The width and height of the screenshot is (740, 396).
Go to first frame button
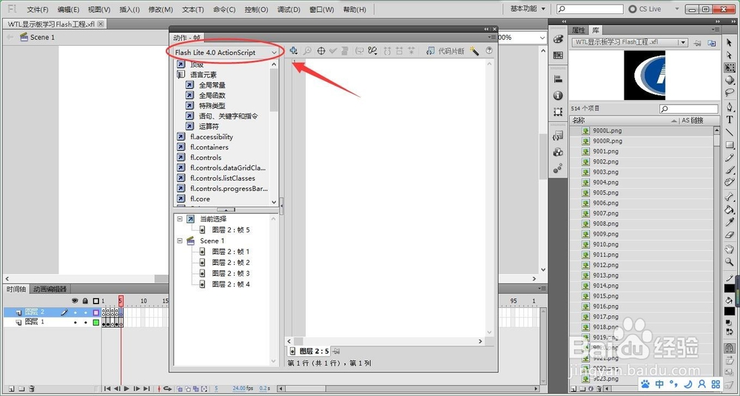[x=107, y=389]
